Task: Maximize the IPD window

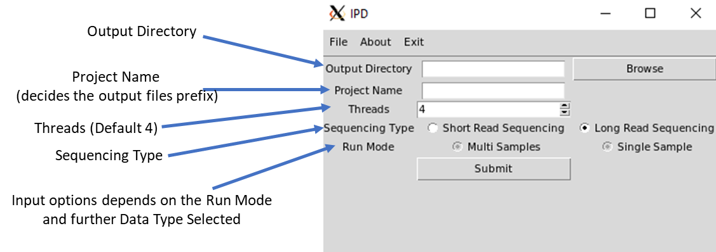Action: pos(651,14)
